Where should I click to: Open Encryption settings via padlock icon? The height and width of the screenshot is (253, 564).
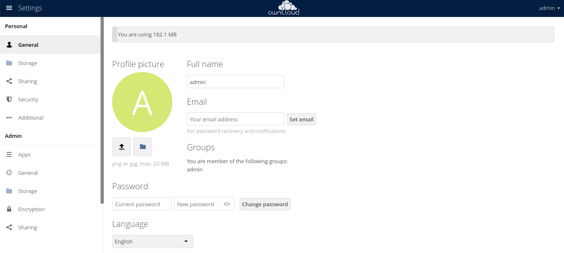9,209
